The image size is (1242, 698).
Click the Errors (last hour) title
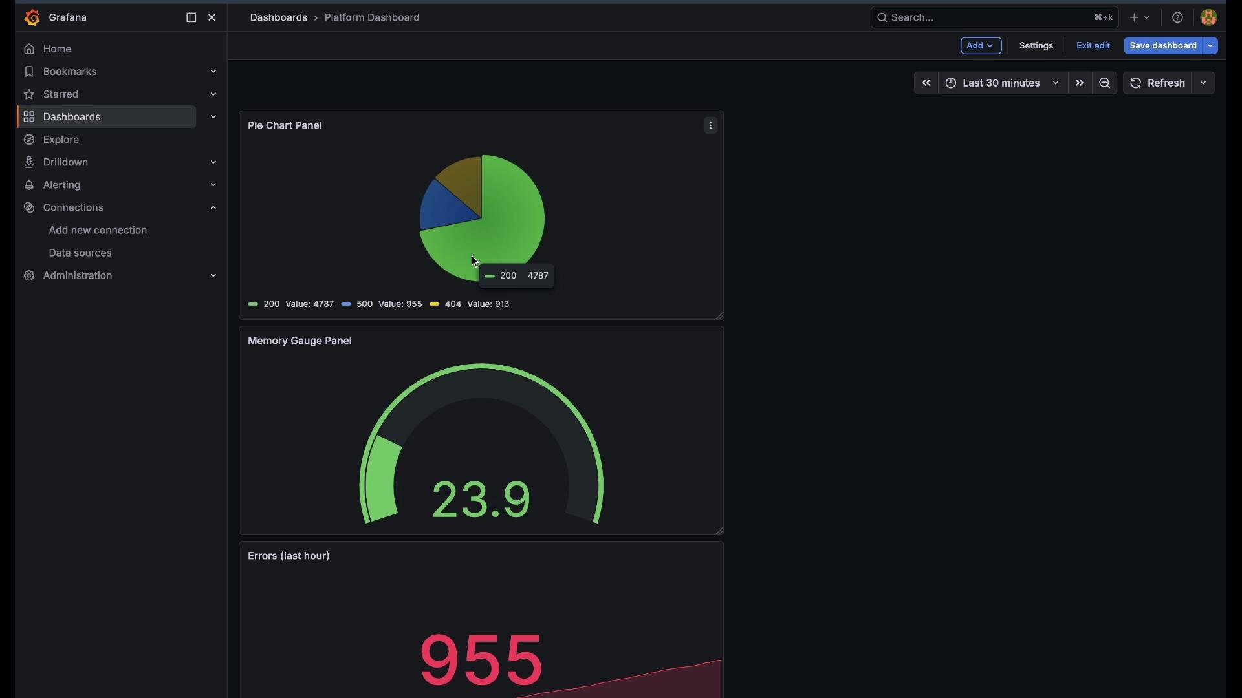[x=289, y=556]
